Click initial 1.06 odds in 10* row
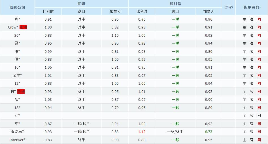Screen dimensions: 268x144 pyautogui.click(x=48, y=67)
